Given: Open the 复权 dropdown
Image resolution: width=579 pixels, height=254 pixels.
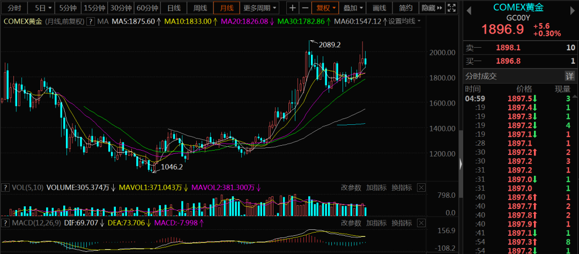Looking at the screenshot, I should 325,8.
